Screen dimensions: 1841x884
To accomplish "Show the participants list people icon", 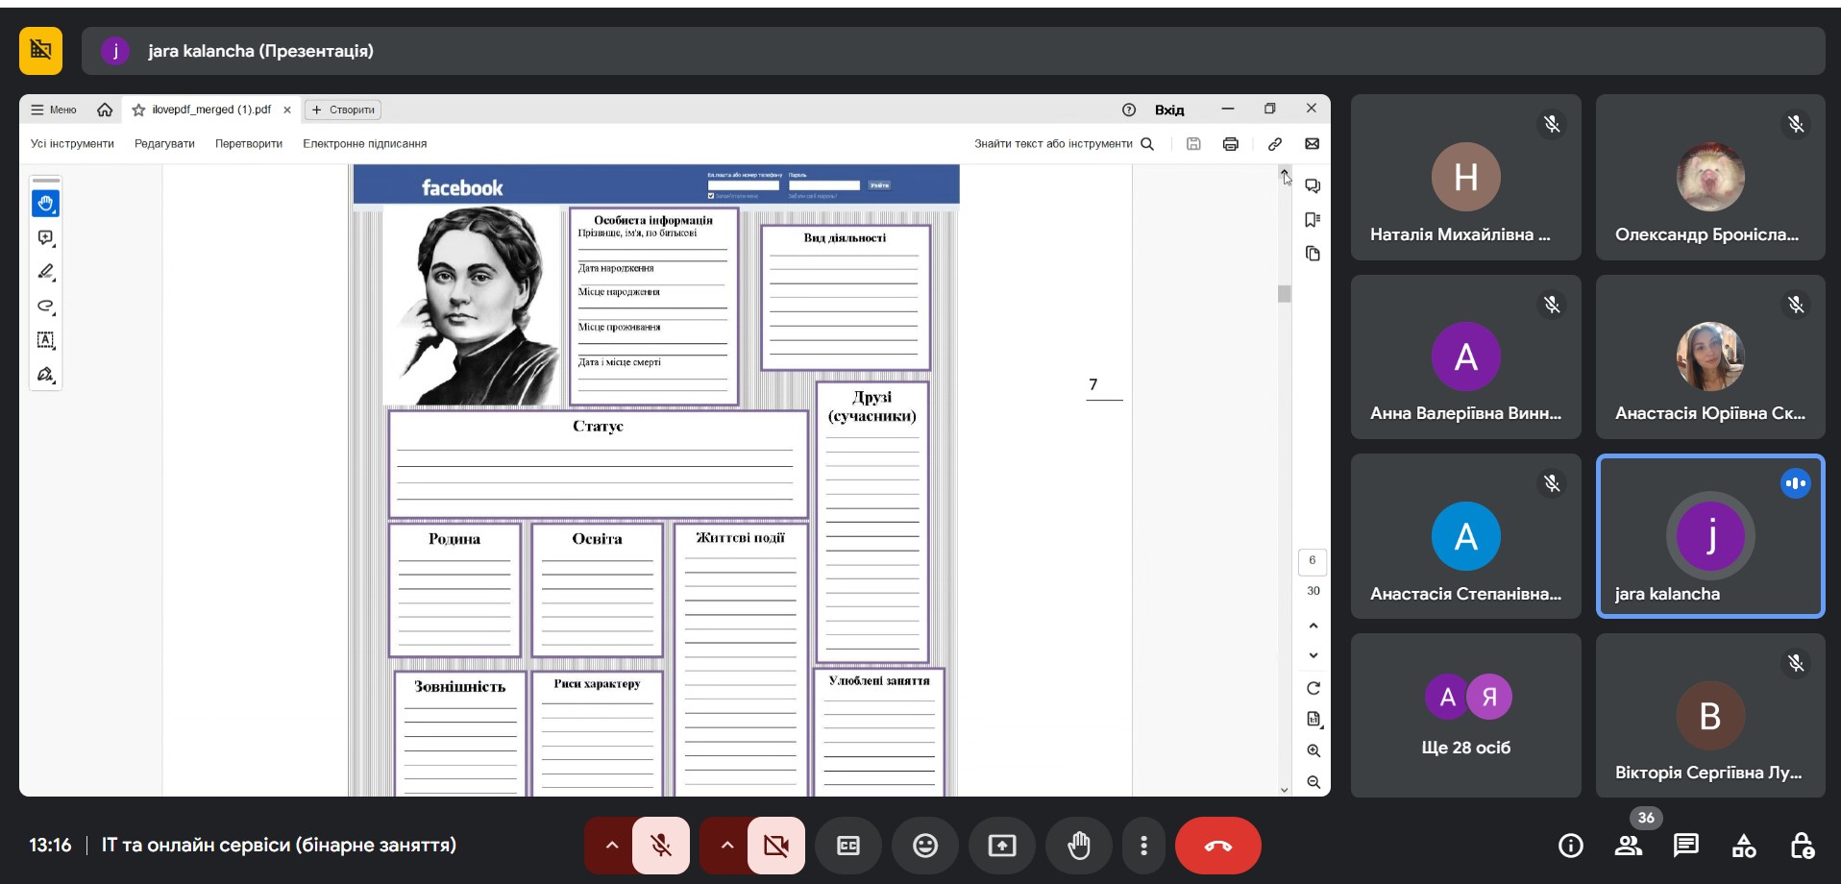I will (1629, 846).
